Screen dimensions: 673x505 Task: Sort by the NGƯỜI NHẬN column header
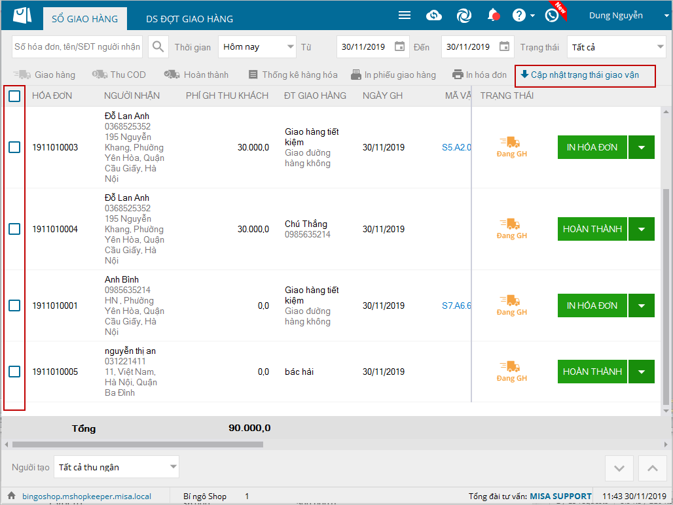(x=132, y=96)
